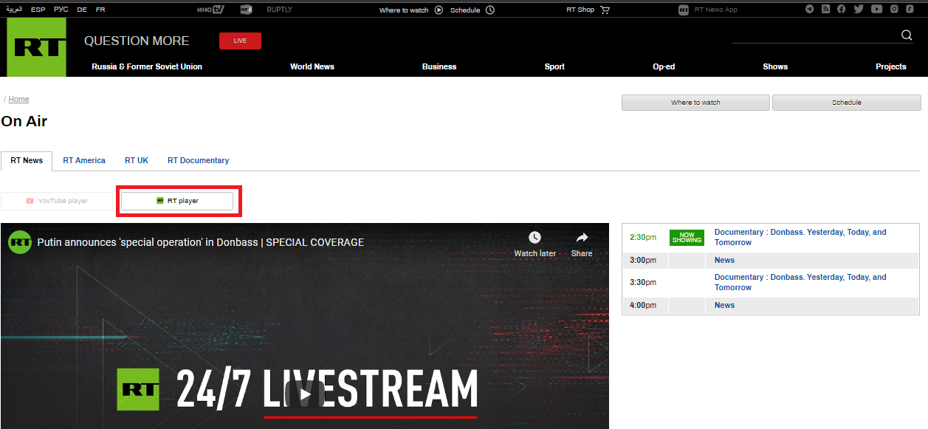Click play-circle icon beside top Where to watch

point(439,10)
